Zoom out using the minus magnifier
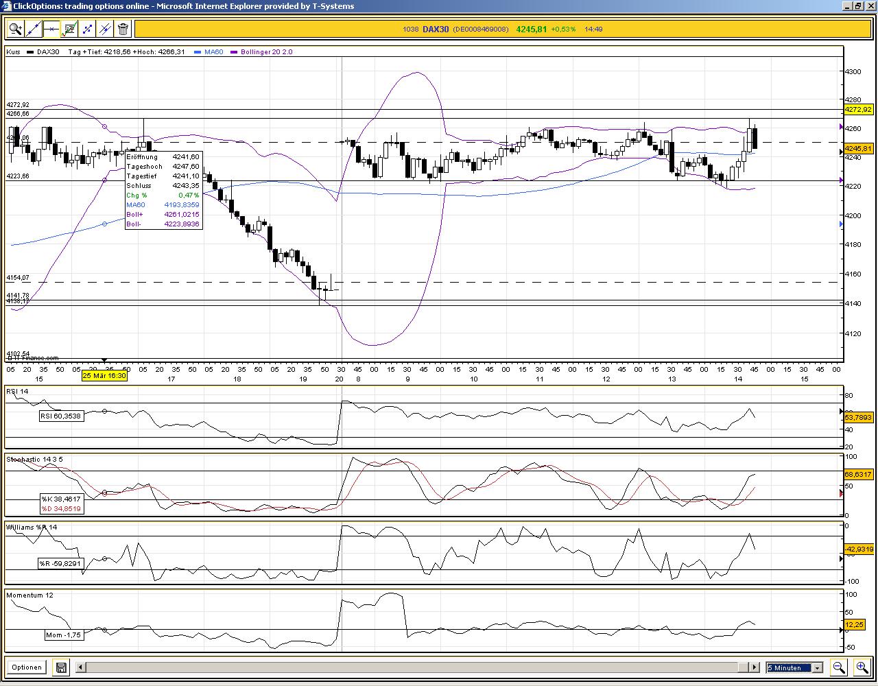Viewport: 878px width, 686px height. click(x=838, y=667)
